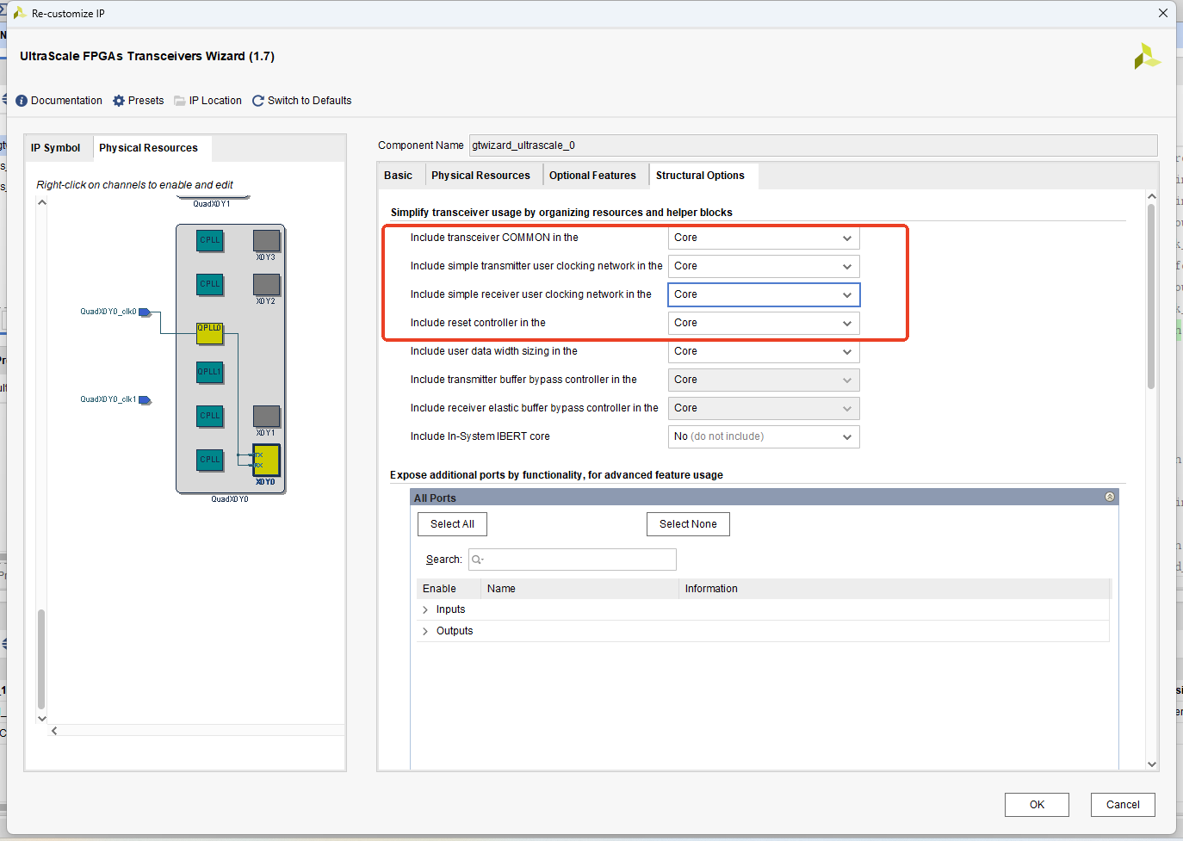Open the In-System IBERT core dropdown

[x=764, y=436]
